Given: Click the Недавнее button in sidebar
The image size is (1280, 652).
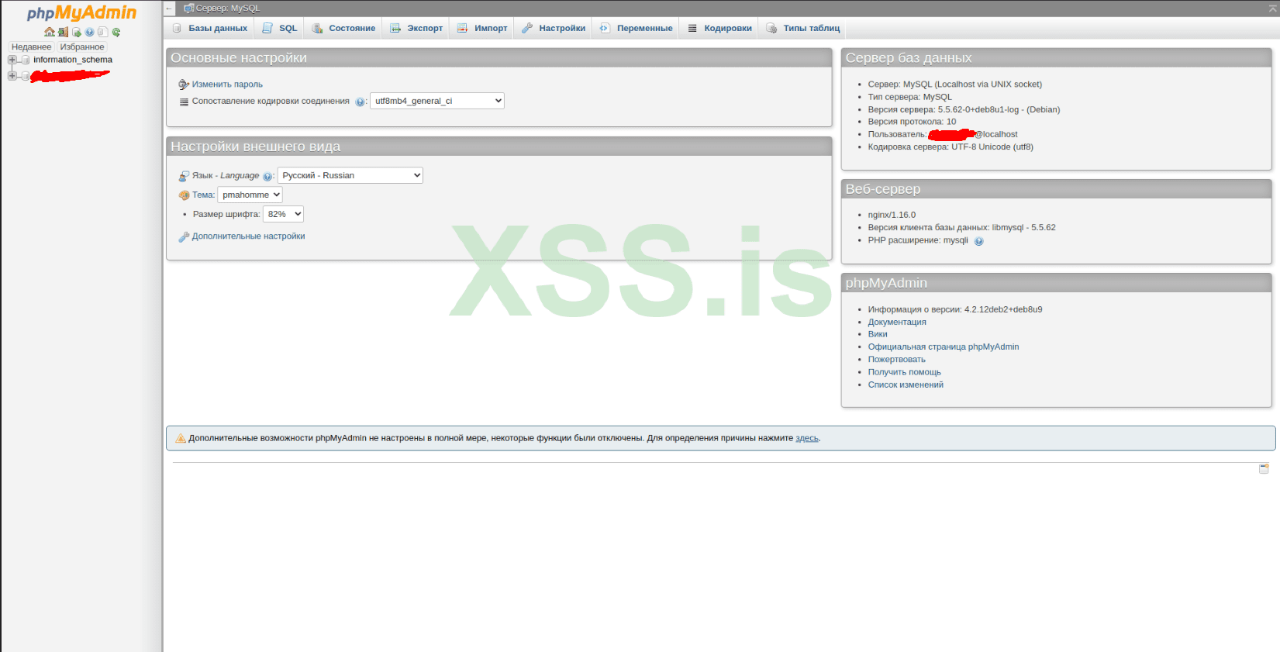Looking at the screenshot, I should click(31, 47).
